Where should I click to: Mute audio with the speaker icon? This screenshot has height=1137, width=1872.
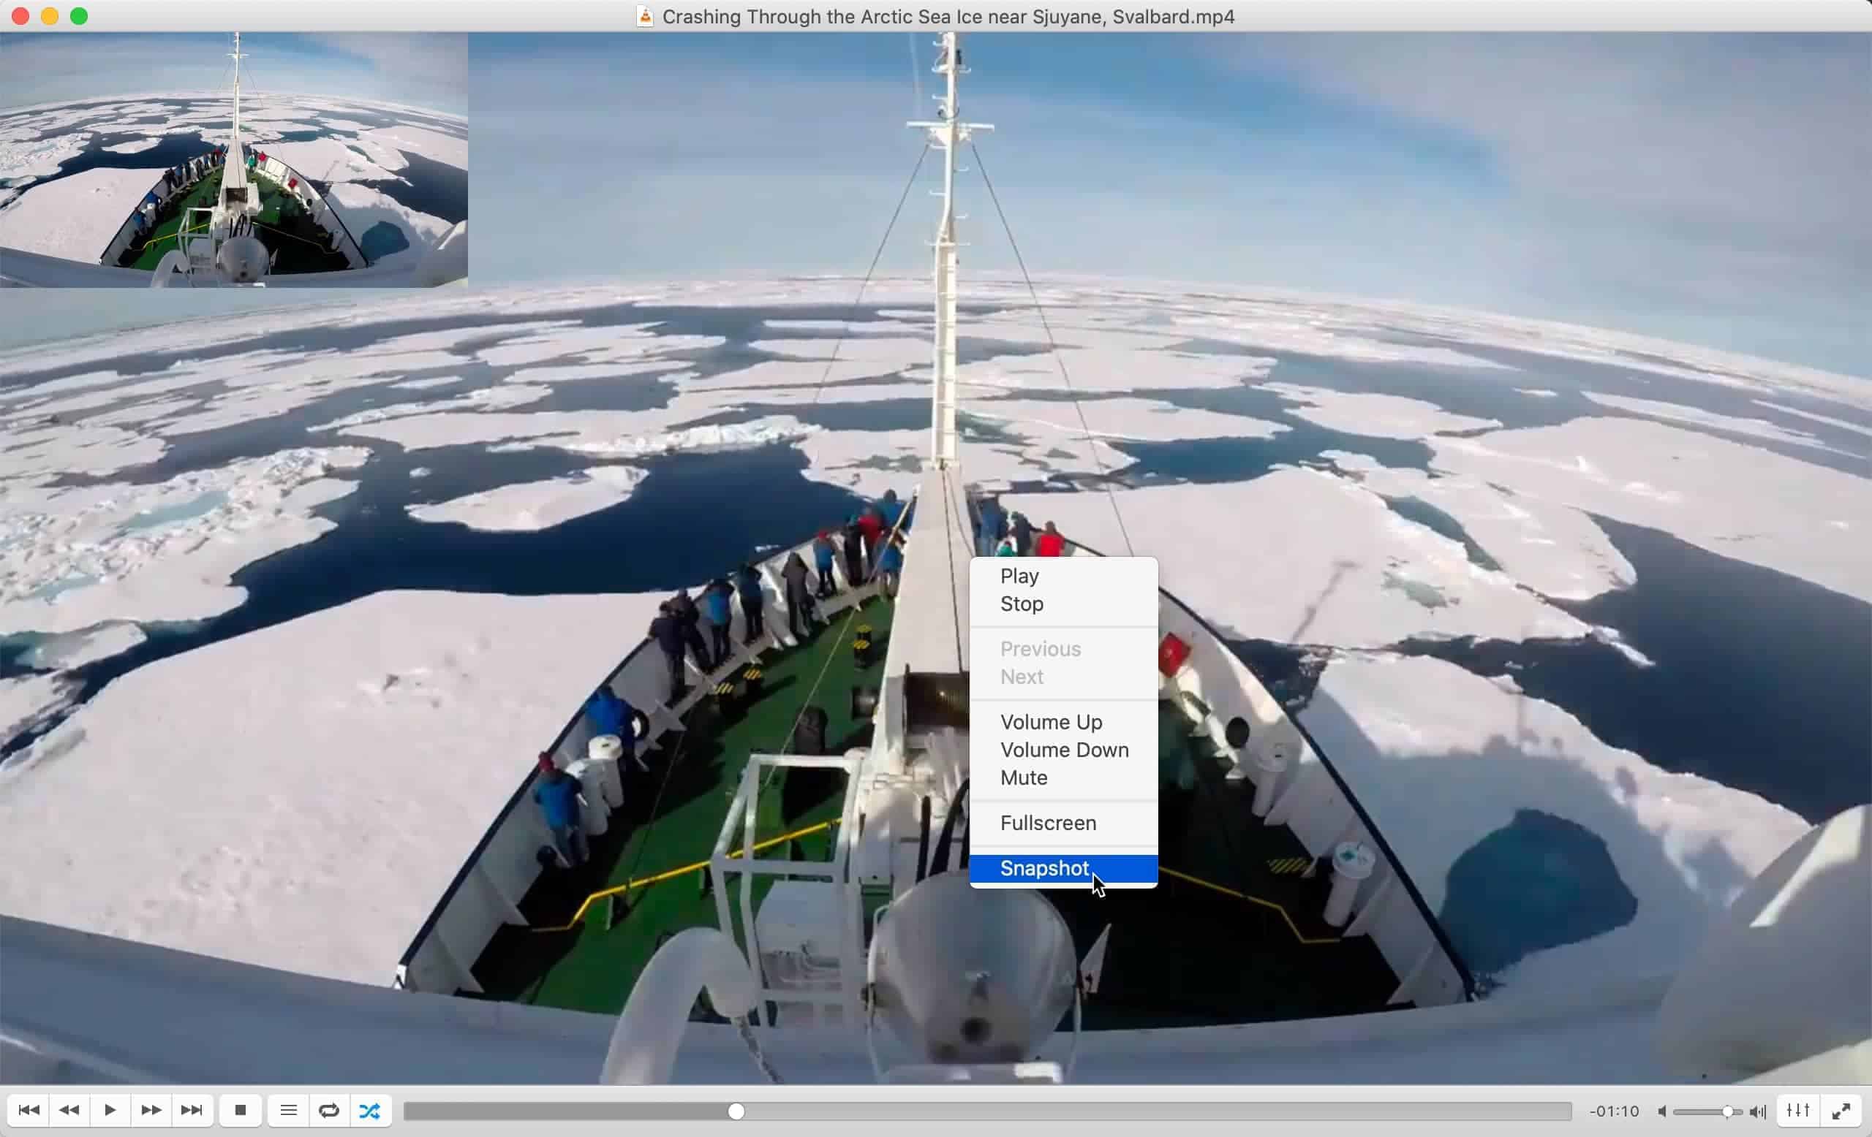click(x=1662, y=1111)
